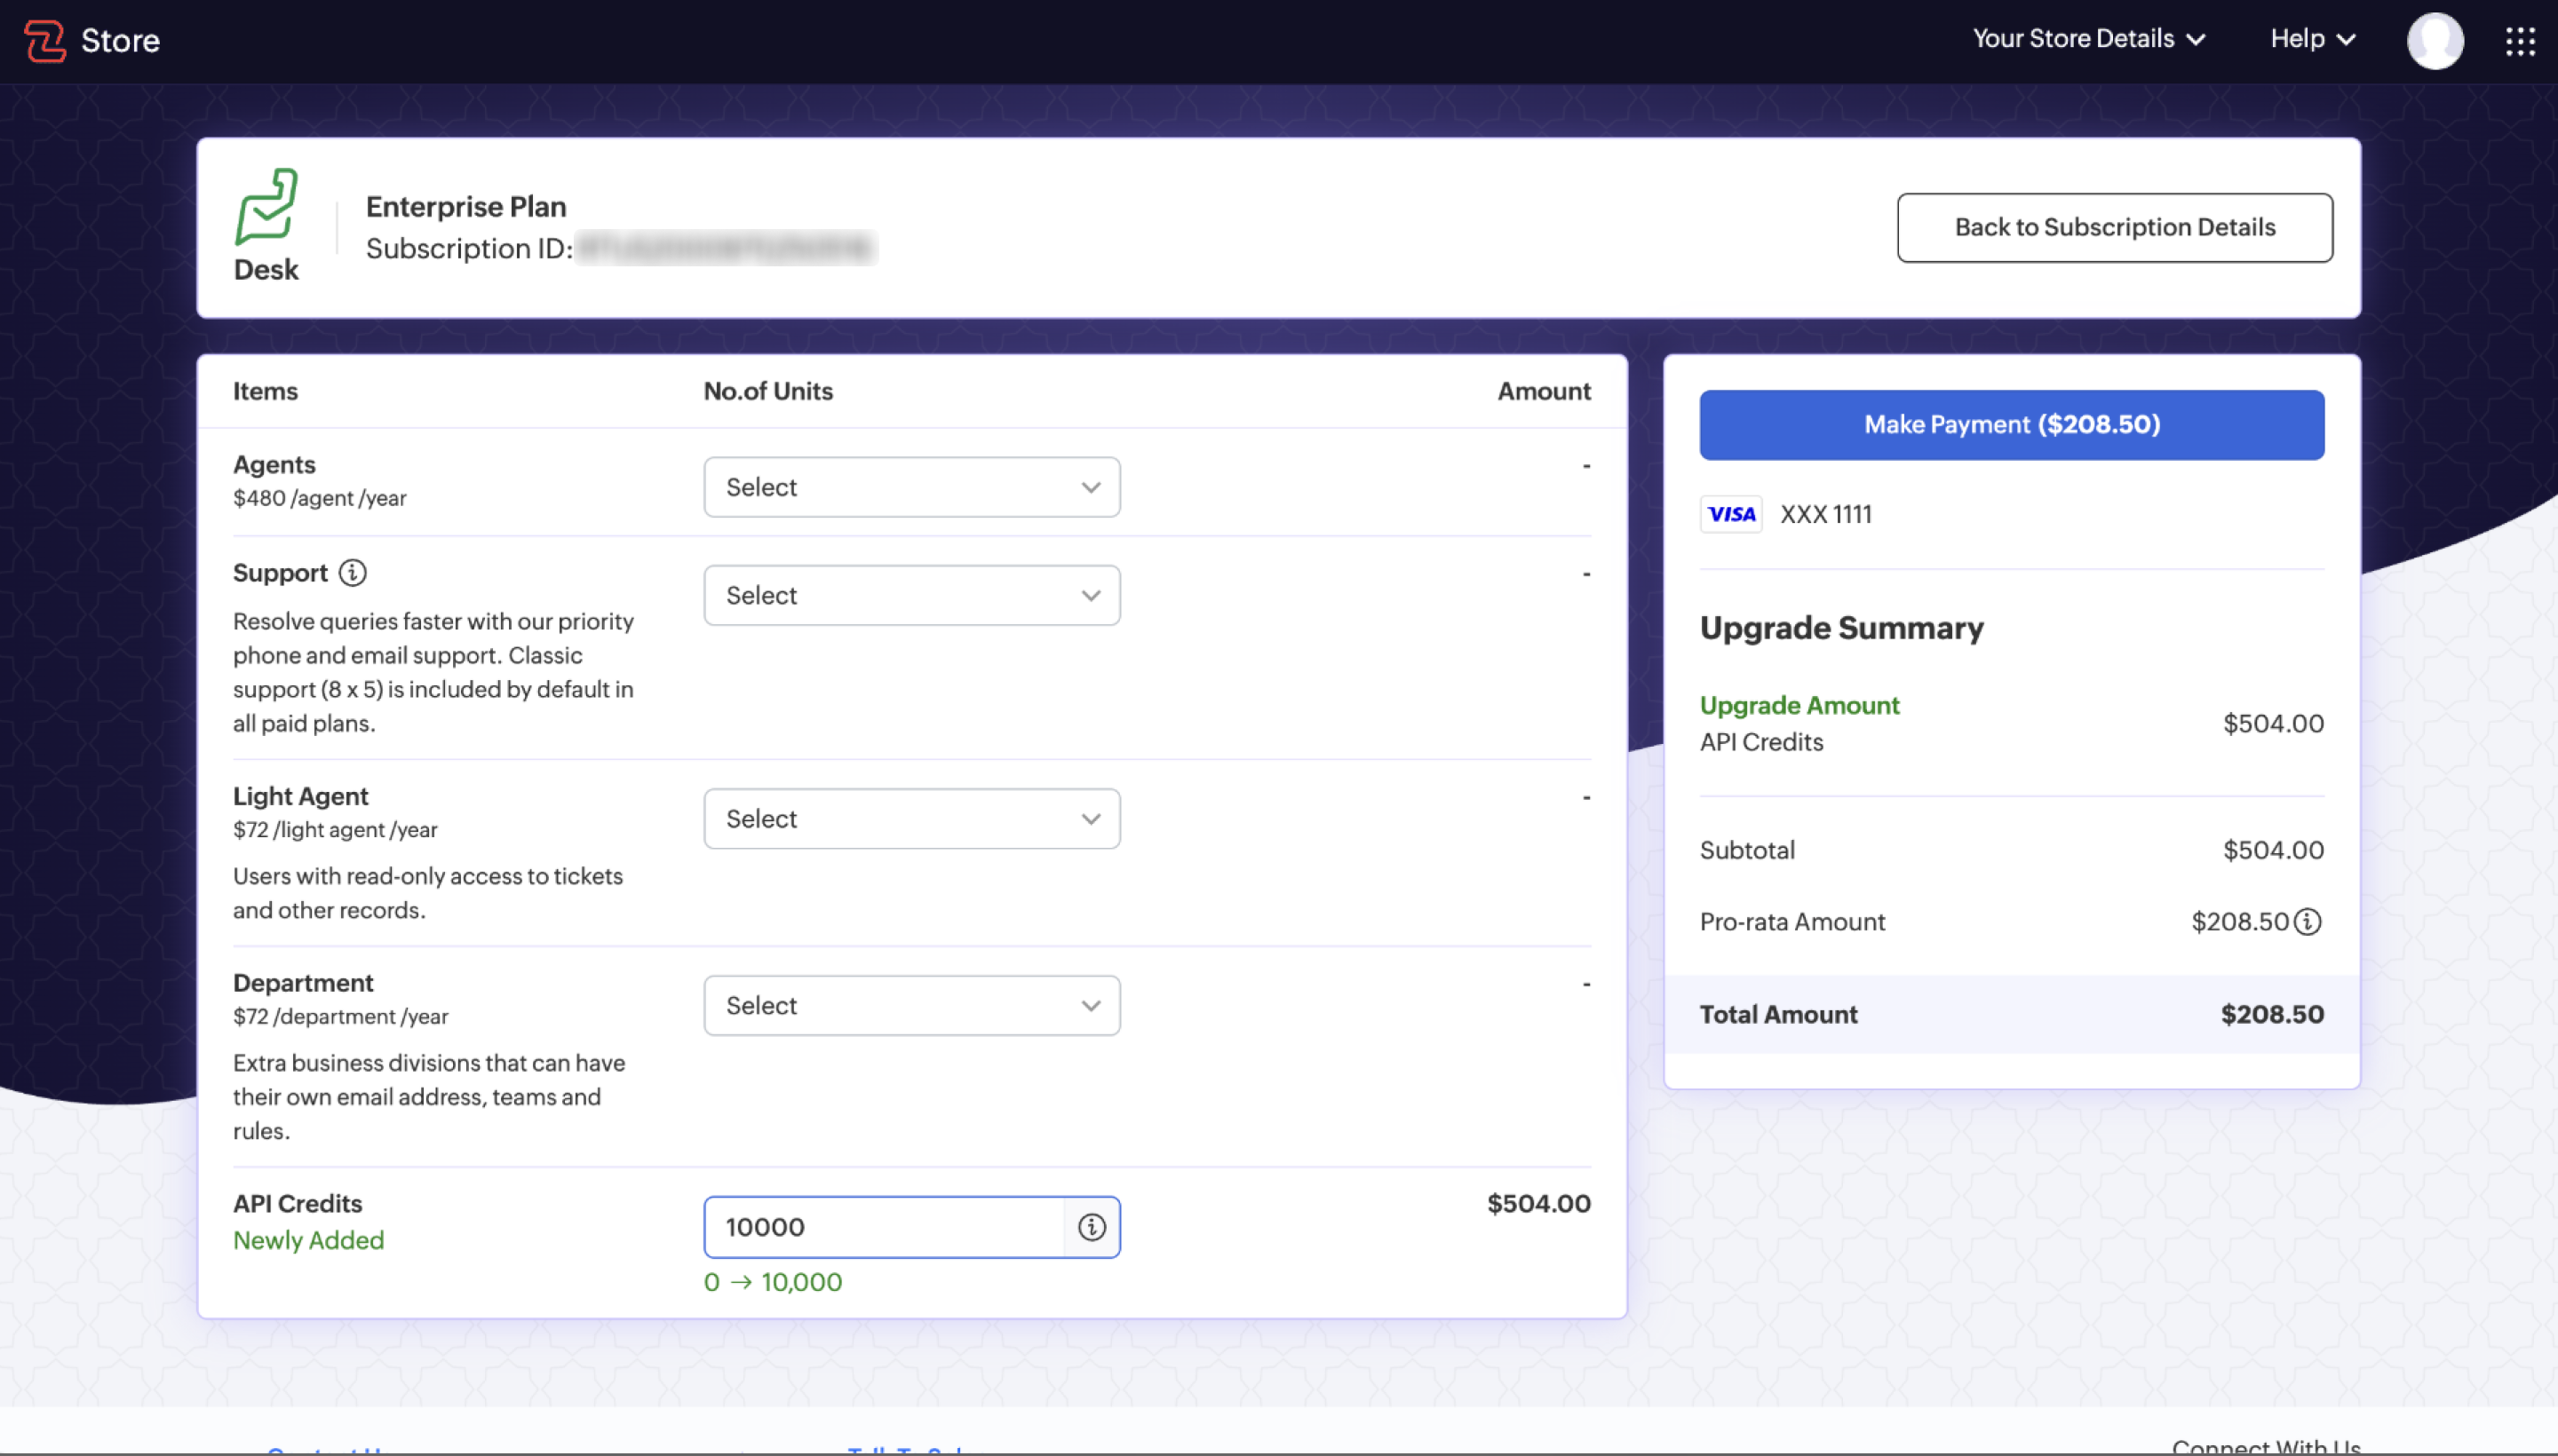Click the VISA card logo
The width and height of the screenshot is (2558, 1456).
tap(1731, 514)
